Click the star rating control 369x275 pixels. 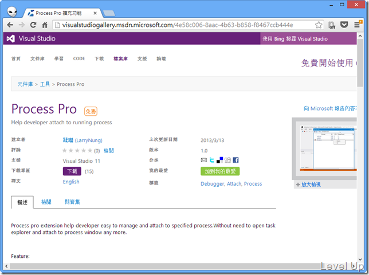point(77,151)
